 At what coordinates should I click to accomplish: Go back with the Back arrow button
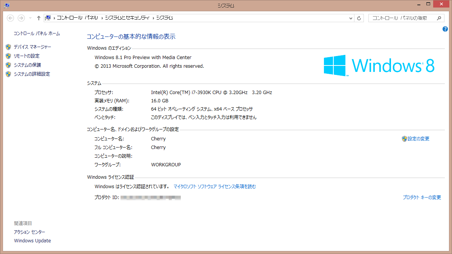11,18
